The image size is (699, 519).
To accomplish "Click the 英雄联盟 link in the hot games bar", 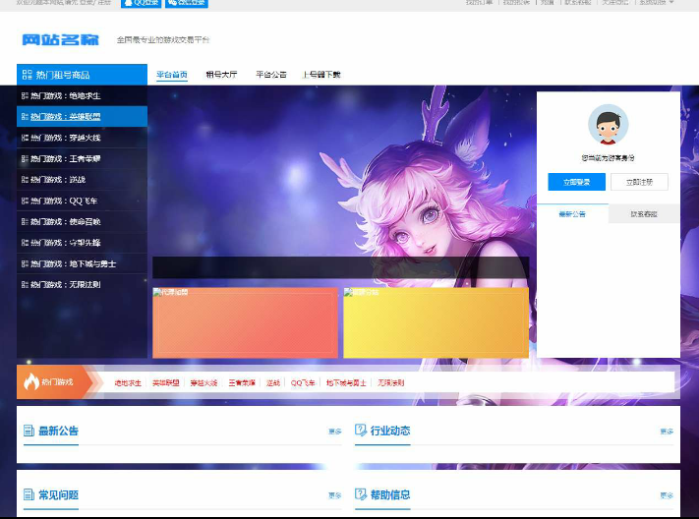I will 166,383.
